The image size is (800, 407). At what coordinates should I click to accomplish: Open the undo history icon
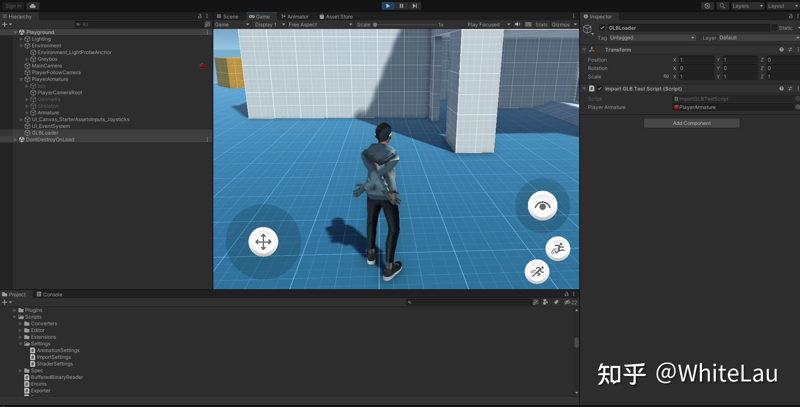[x=707, y=6]
